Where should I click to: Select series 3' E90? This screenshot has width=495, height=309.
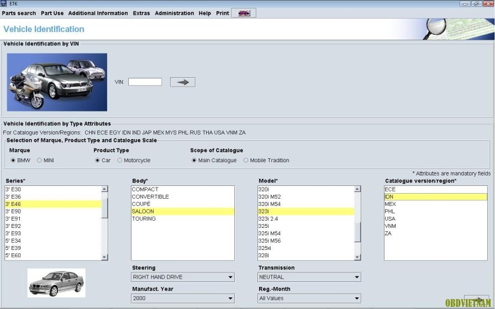pos(53,211)
